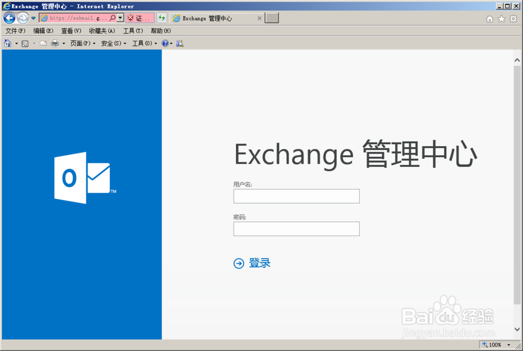The width and height of the screenshot is (523, 351).
Task: Open the 帮助(H) menu
Action: pyautogui.click(x=161, y=31)
